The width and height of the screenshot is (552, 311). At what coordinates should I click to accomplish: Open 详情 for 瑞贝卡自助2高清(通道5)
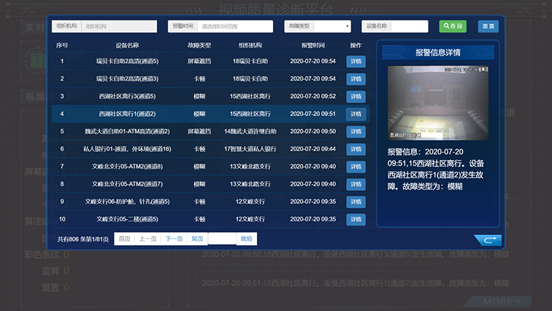[356, 61]
